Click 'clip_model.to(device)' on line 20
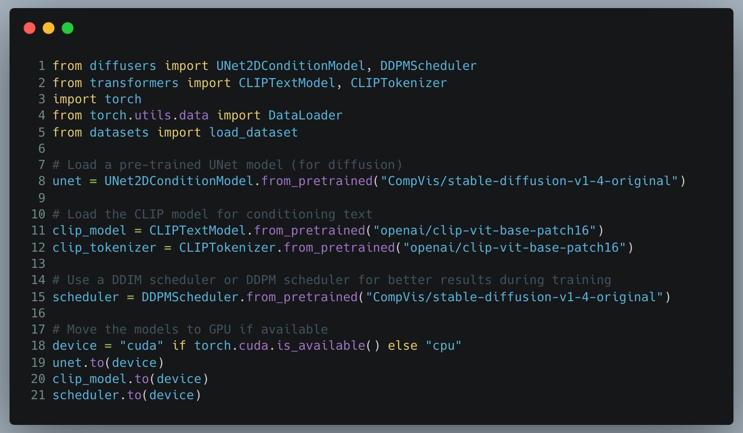 point(131,379)
